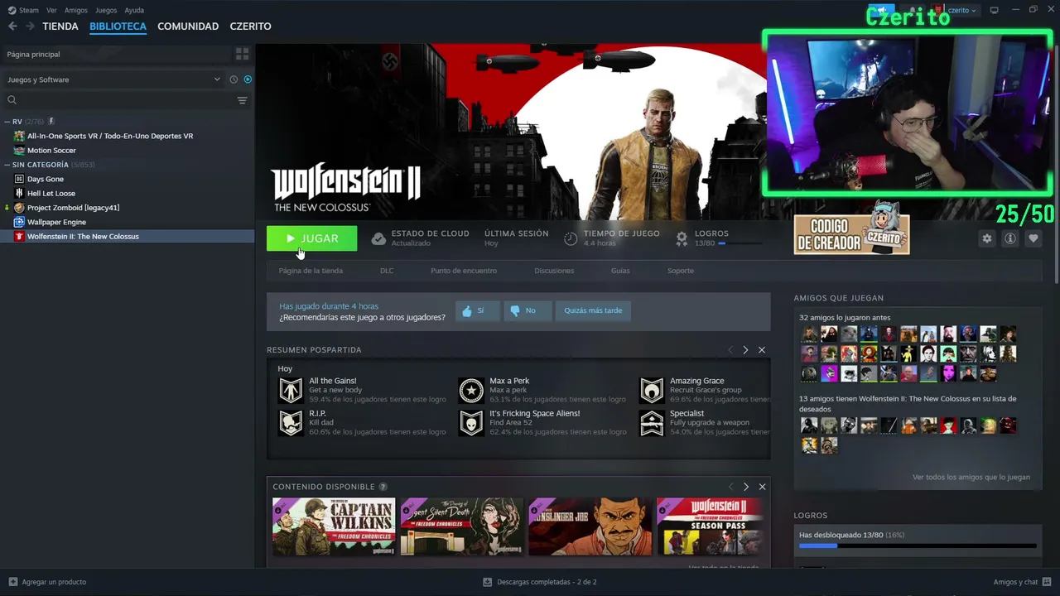Screen dimensions: 1060x596
Task: Open the Juegos menu
Action: 106,11
